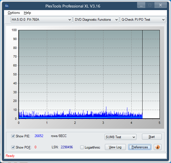Open the PX-760A drive selection dropdown
The image size is (171, 163).
[x=41, y=20]
